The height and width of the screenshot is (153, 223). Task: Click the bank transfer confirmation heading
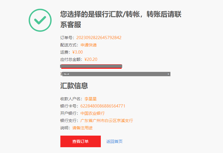121,19
